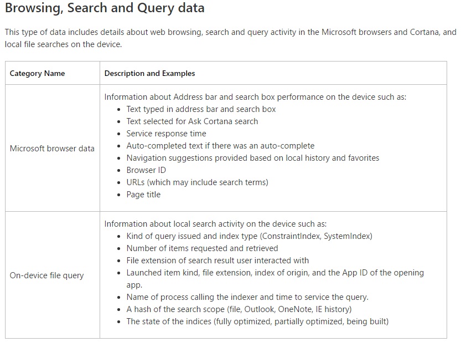Click the 'Description and Examples' column header

[x=149, y=73]
